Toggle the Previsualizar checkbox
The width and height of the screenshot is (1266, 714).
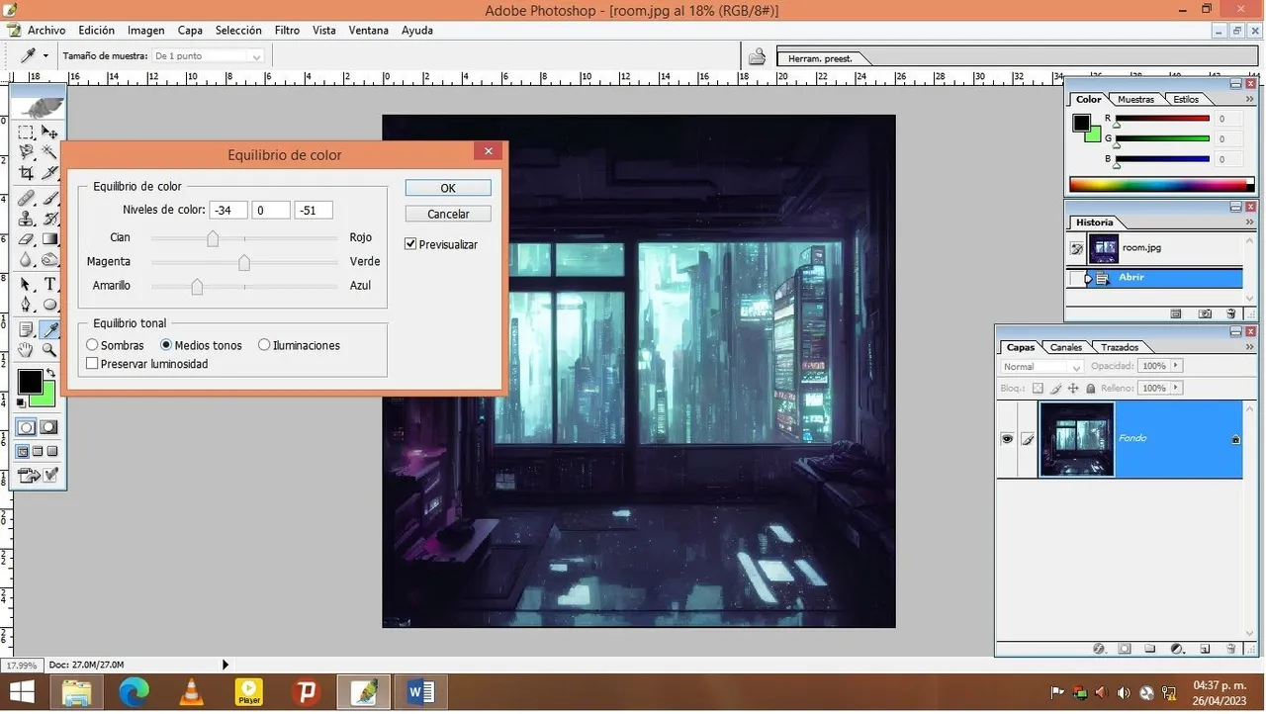pos(410,244)
